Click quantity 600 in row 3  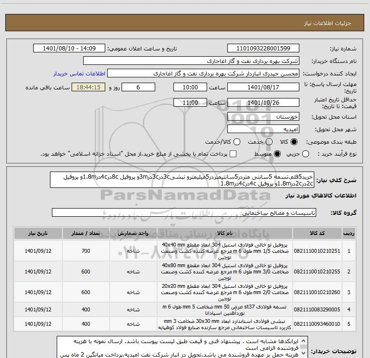[86, 292]
